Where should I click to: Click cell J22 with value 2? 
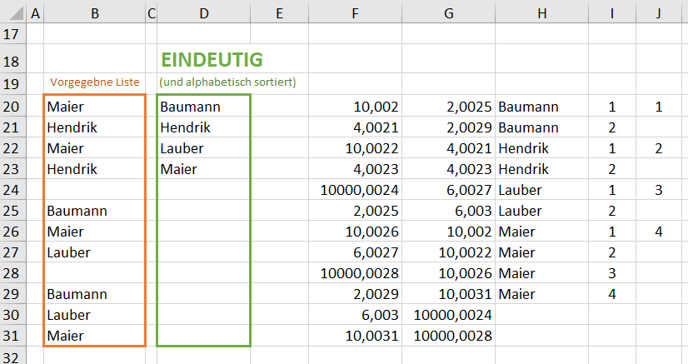659,147
